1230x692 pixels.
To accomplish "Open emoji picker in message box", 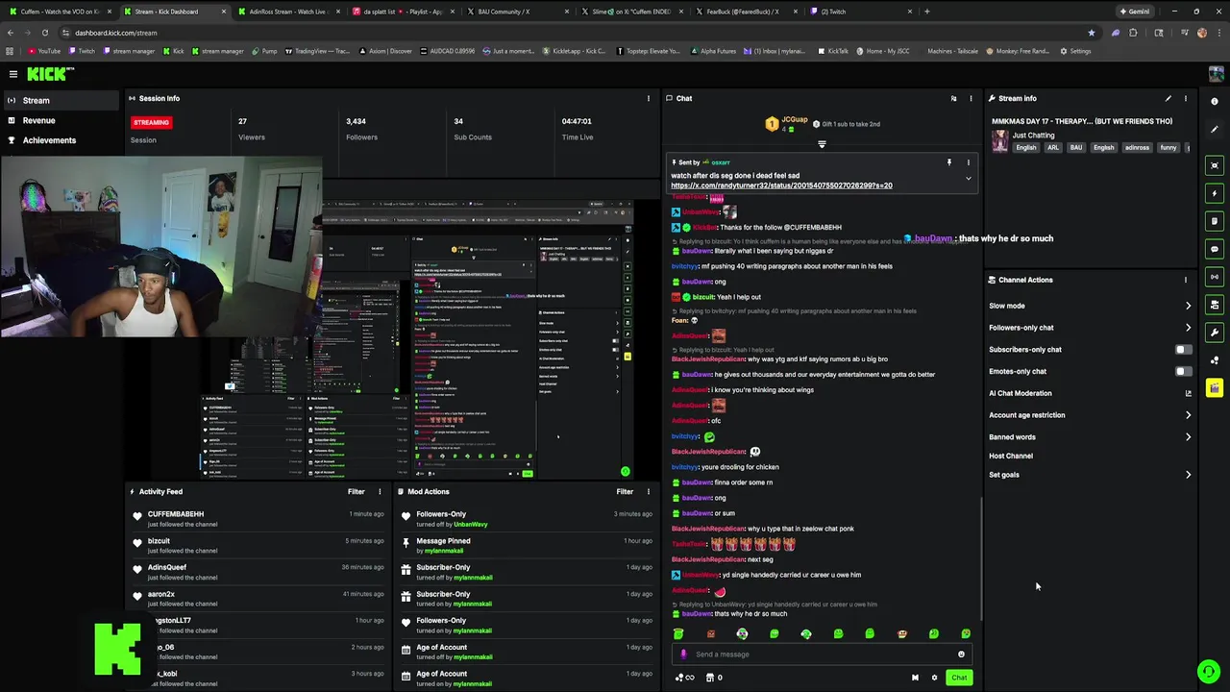I will pyautogui.click(x=961, y=655).
